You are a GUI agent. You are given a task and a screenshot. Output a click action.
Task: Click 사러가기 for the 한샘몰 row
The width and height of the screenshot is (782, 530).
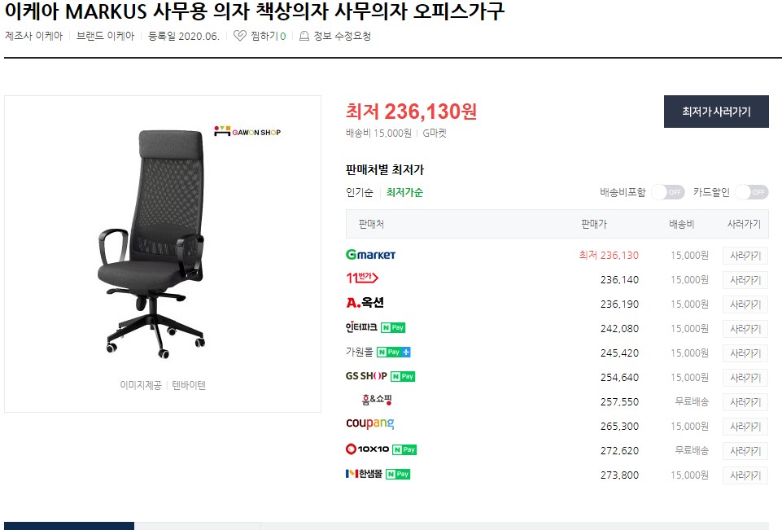[745, 475]
